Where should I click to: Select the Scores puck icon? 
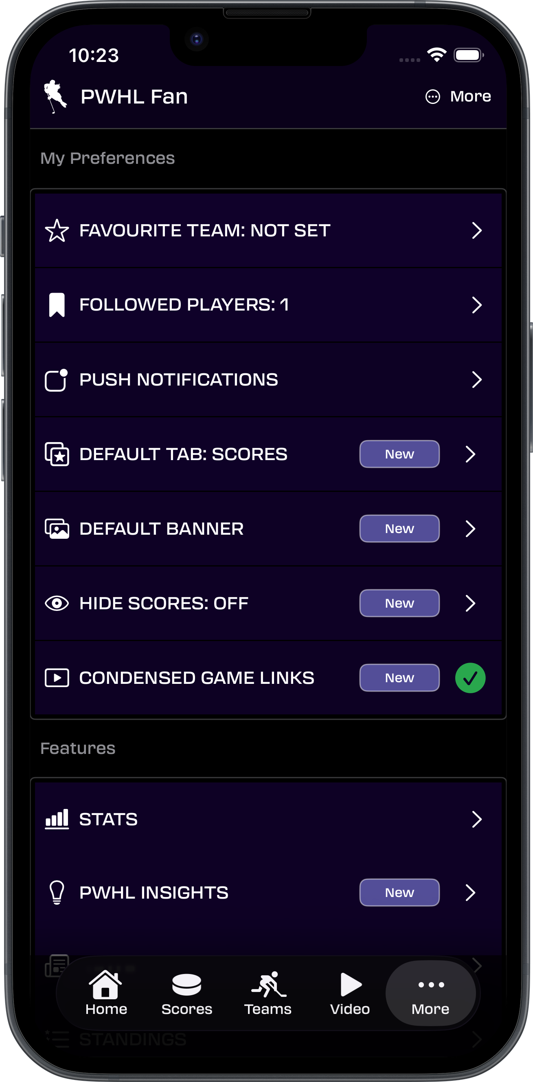click(x=187, y=985)
